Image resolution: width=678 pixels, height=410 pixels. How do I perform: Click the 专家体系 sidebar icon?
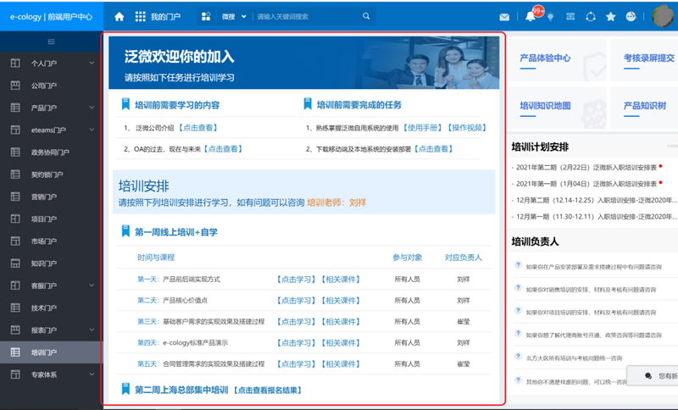click(15, 374)
